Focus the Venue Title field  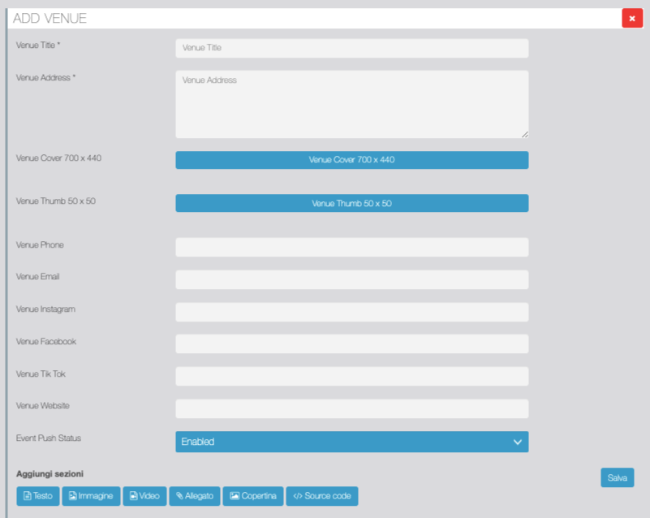351,48
